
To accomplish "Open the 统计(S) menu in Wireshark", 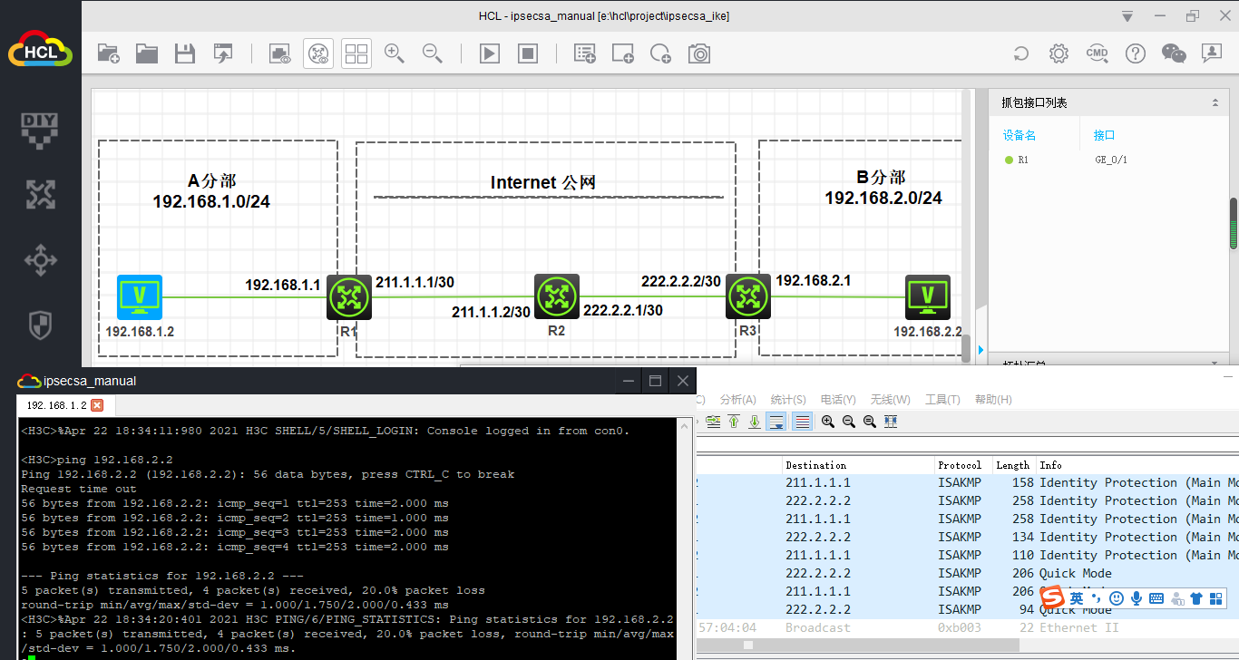I will [x=787, y=399].
